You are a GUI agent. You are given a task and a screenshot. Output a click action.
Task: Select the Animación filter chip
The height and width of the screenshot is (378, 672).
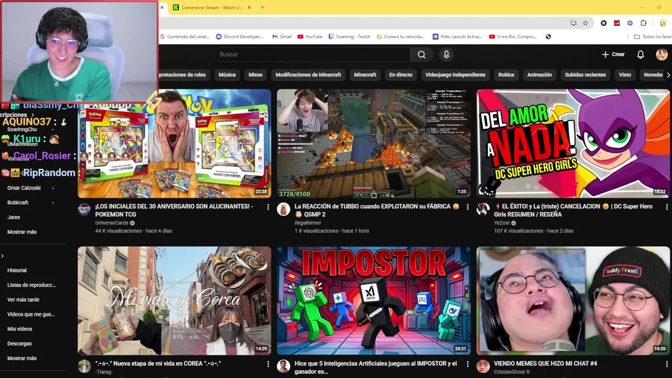[539, 75]
